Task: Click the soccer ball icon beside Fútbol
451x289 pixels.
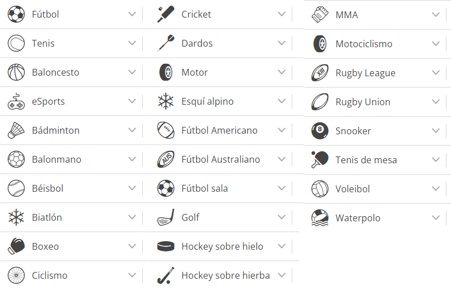Action: [x=16, y=14]
